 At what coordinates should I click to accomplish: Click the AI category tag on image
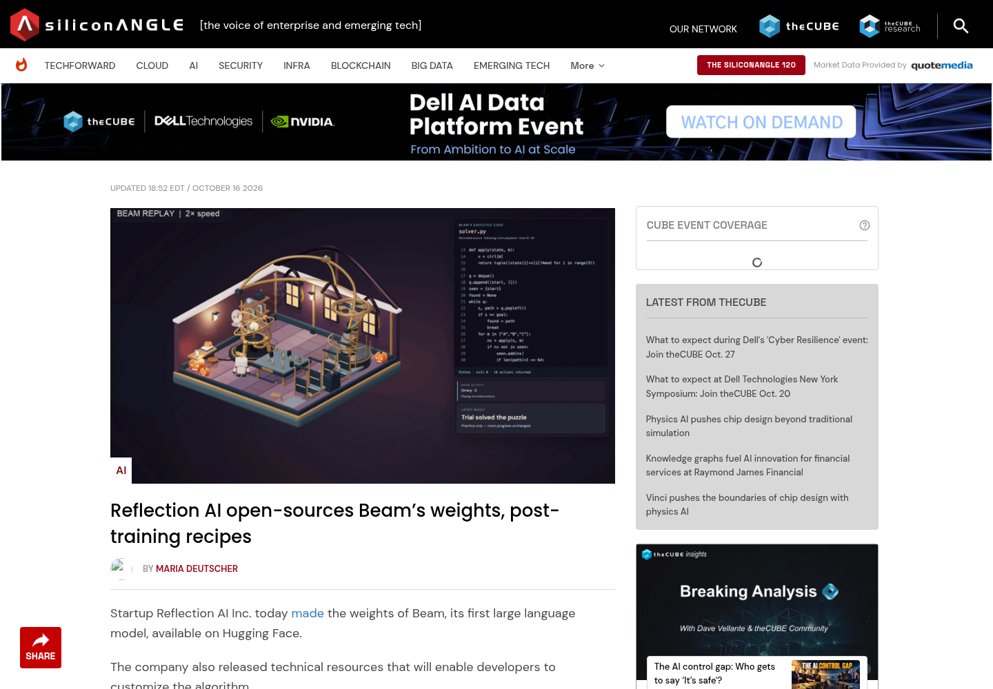coord(121,471)
